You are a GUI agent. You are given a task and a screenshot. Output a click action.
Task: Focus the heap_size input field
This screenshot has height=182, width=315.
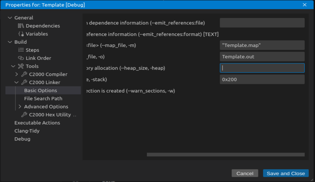point(262,68)
